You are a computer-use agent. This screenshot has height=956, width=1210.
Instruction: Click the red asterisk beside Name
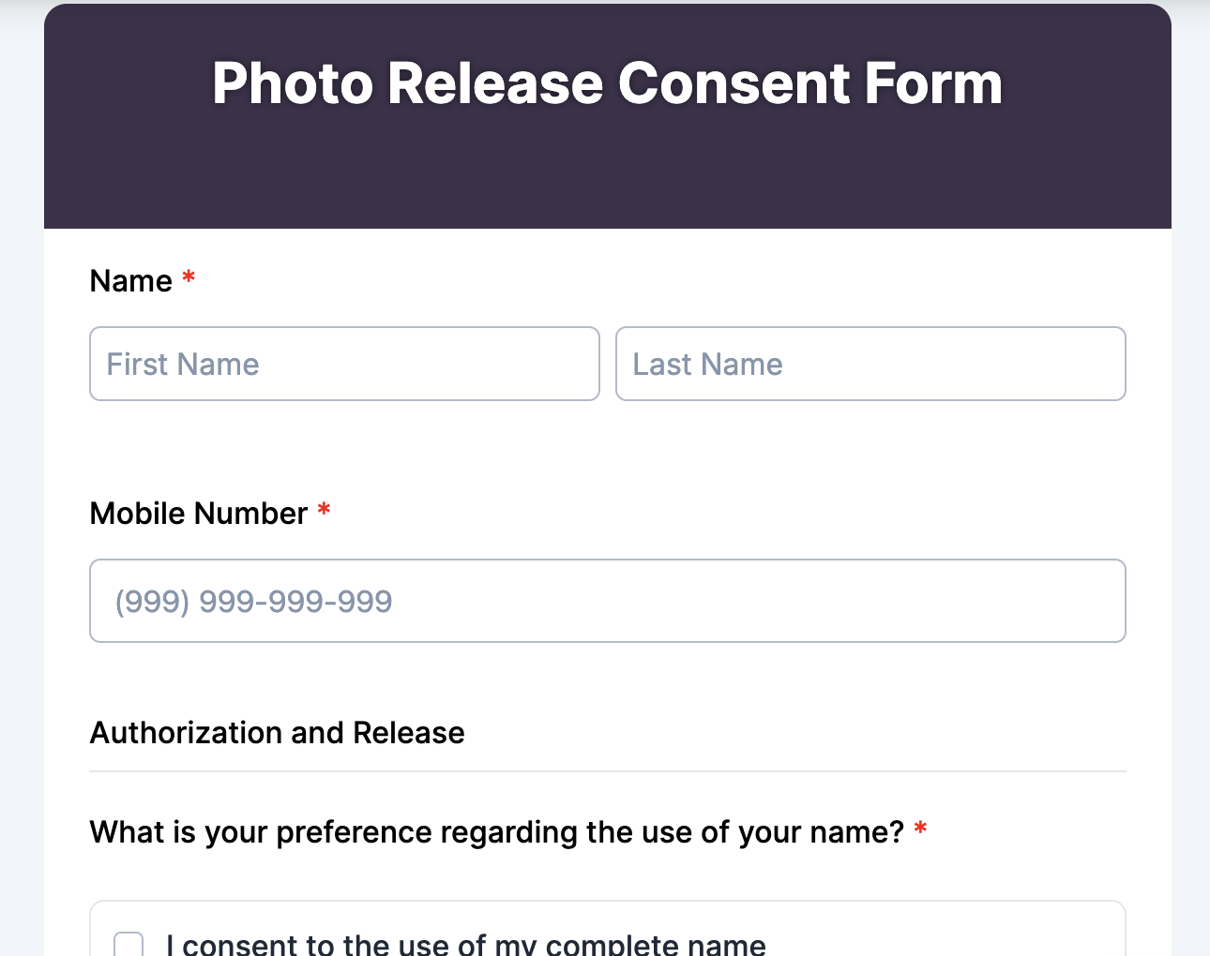click(x=188, y=277)
